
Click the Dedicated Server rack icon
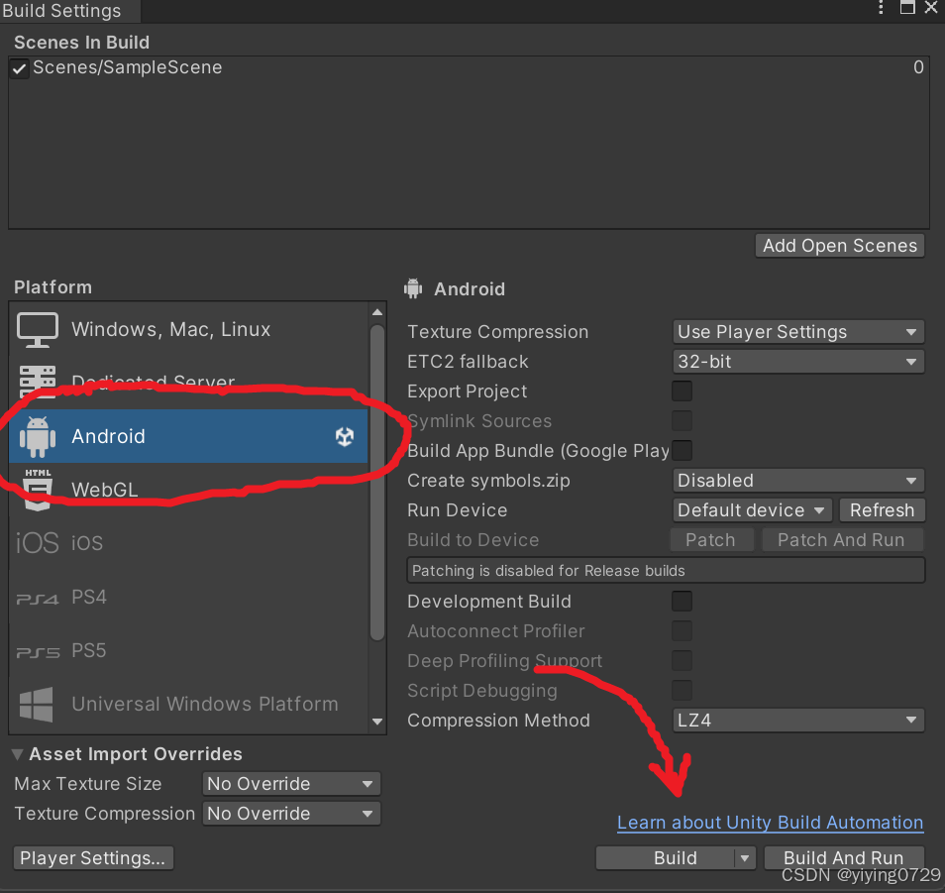point(38,381)
